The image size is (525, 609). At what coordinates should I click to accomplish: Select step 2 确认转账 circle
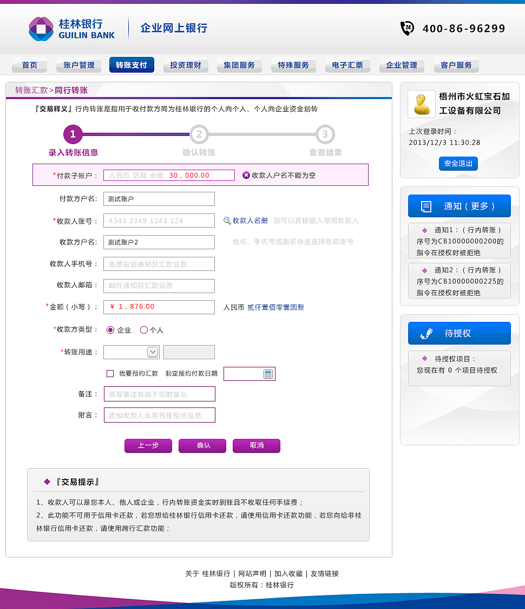coord(199,134)
